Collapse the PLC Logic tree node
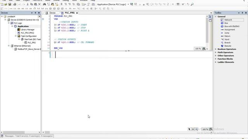The width and height of the screenshot is (248, 139). (9, 23)
